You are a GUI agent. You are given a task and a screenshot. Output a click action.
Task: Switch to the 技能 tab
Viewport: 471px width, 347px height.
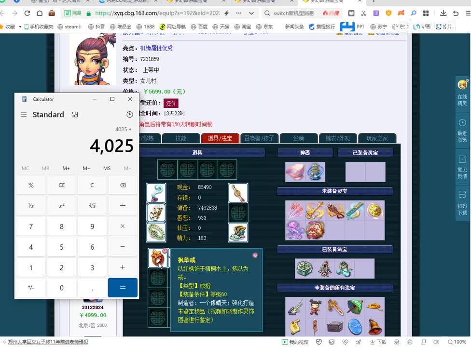[181, 138]
